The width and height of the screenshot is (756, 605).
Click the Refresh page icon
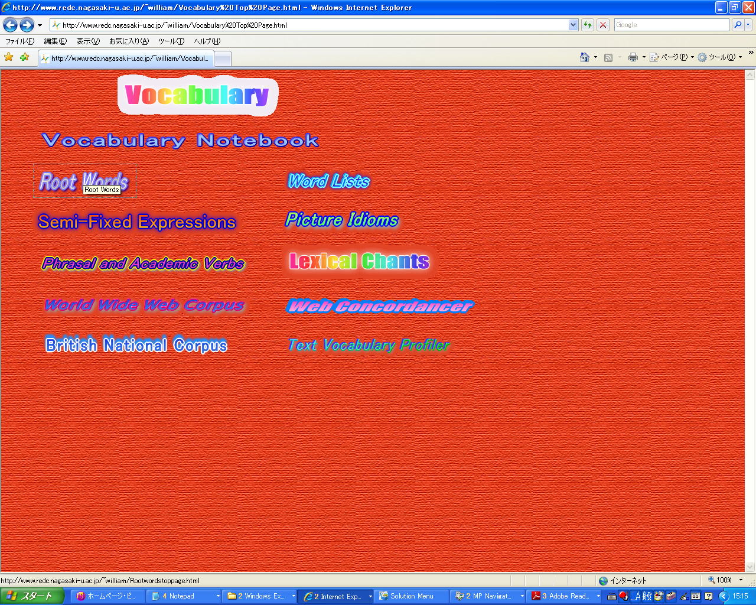coord(587,25)
